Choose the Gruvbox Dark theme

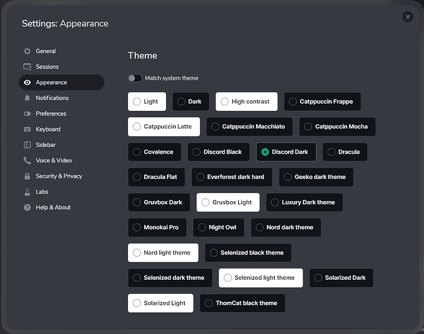click(x=159, y=202)
